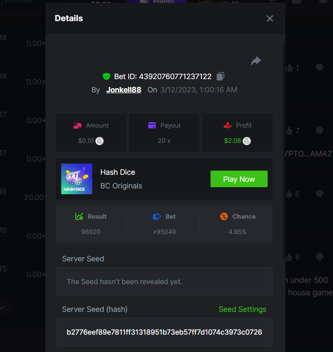Screen dimensions: 333x352
Task: Click the Amount icon
Action: click(x=77, y=125)
